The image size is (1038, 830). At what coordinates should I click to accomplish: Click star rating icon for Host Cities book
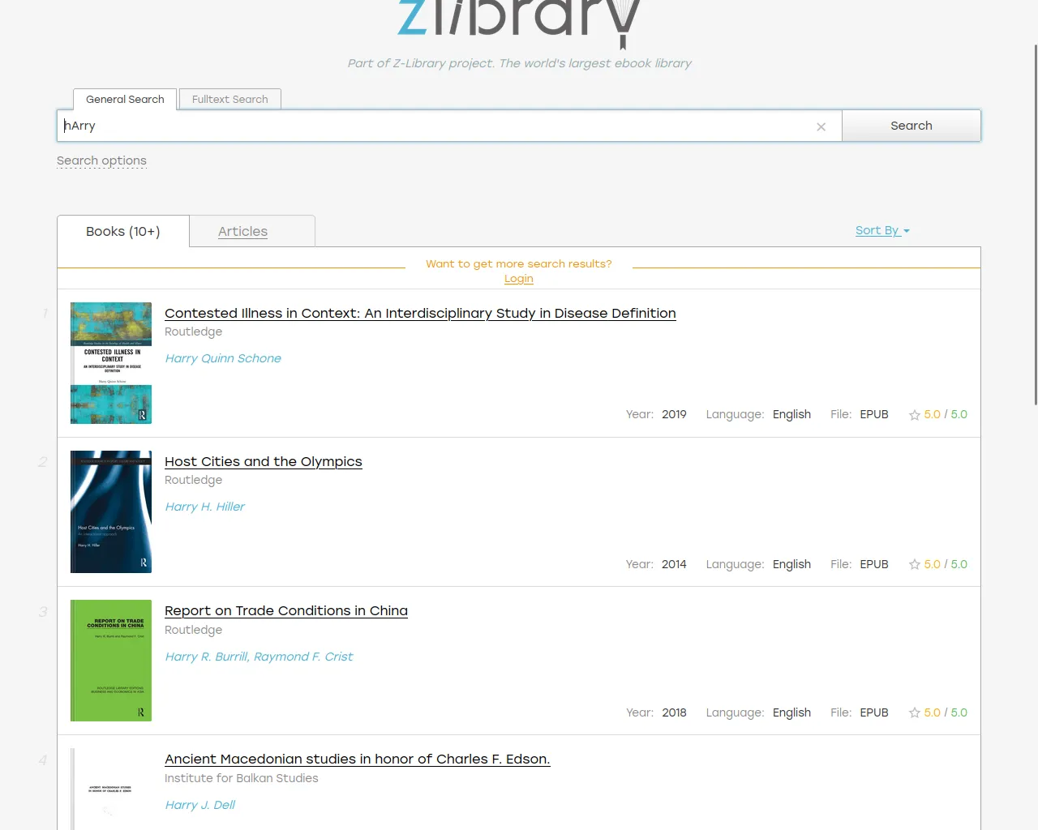click(x=914, y=565)
